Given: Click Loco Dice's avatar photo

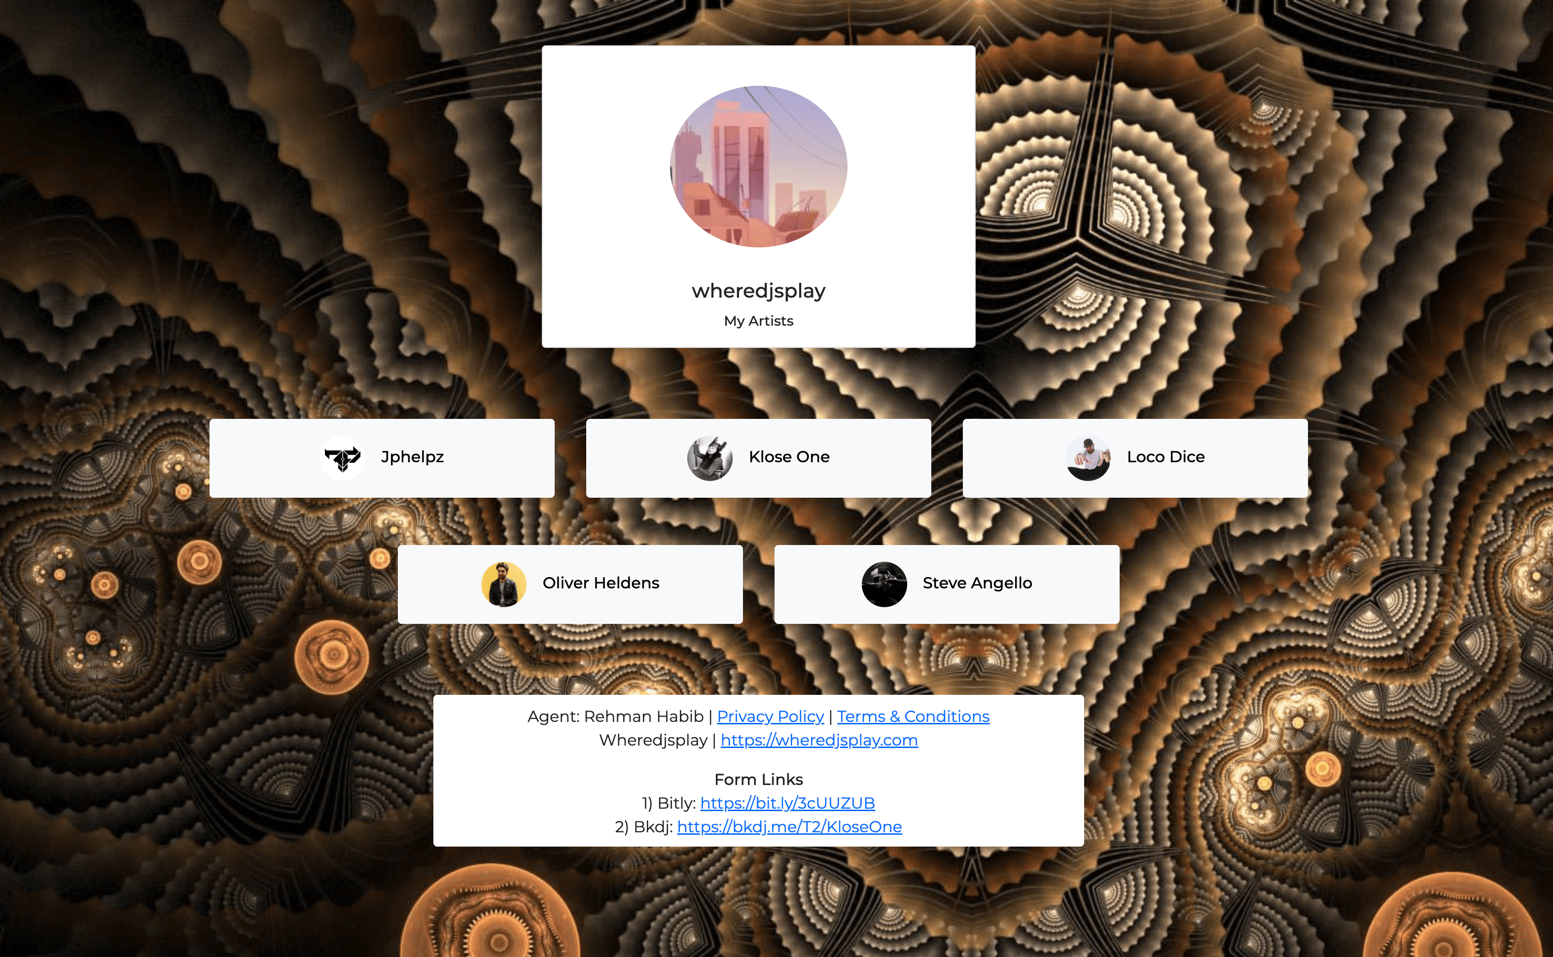Looking at the screenshot, I should [x=1088, y=458].
